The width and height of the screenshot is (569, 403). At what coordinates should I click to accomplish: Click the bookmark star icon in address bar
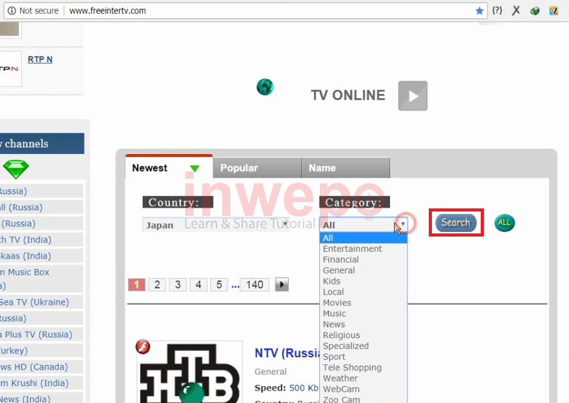(x=479, y=11)
